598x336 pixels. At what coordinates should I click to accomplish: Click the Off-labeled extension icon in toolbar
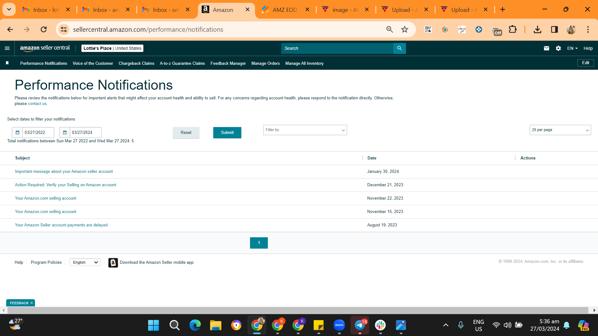pyautogui.click(x=497, y=31)
